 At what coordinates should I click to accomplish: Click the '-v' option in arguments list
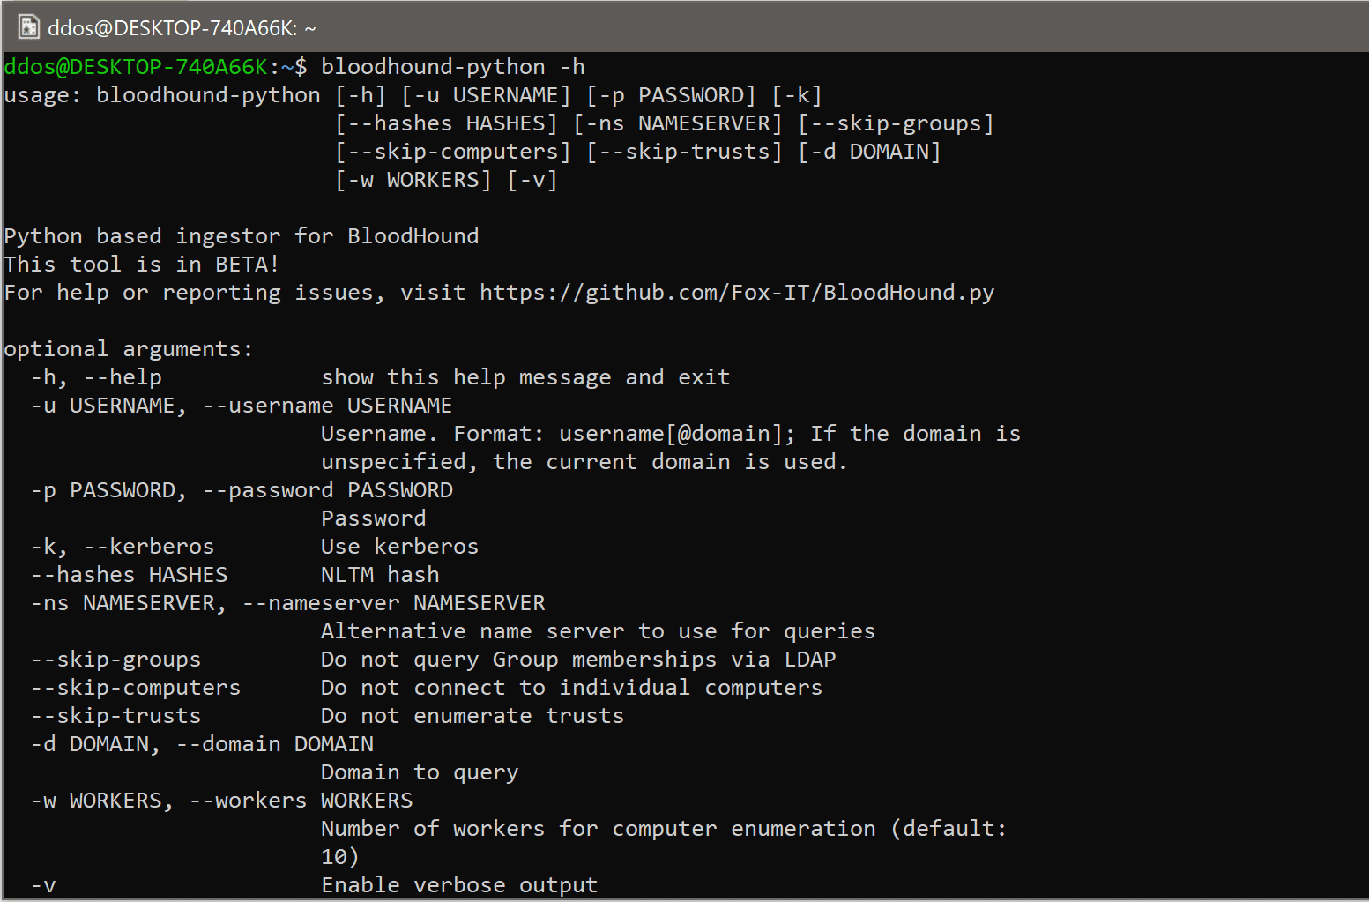coord(43,885)
